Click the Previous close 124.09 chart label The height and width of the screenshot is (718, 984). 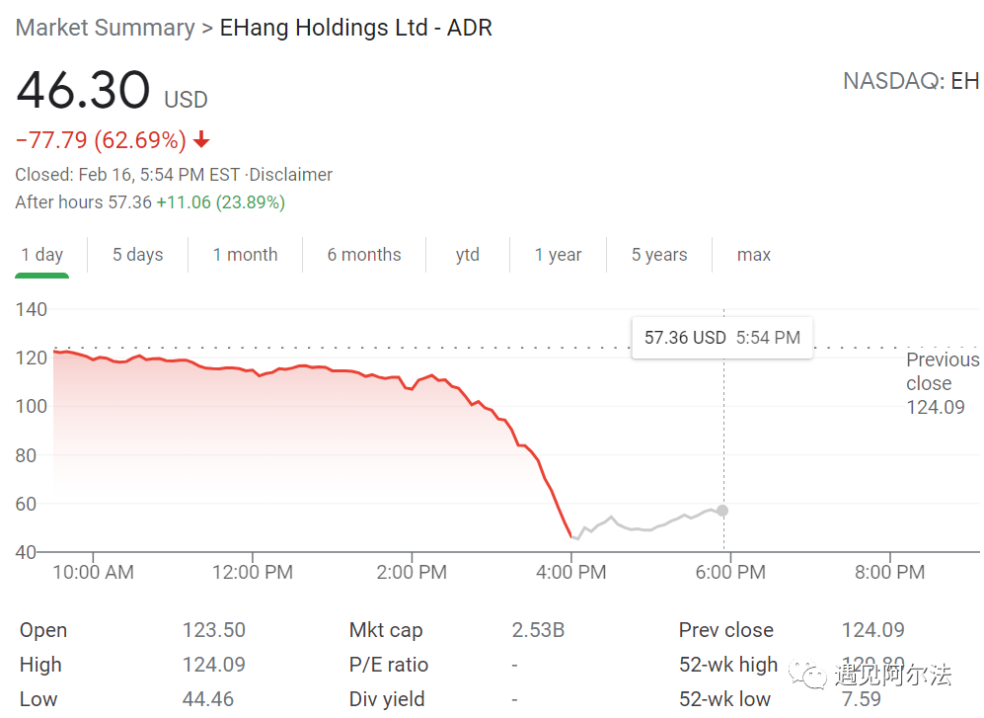[x=943, y=383]
